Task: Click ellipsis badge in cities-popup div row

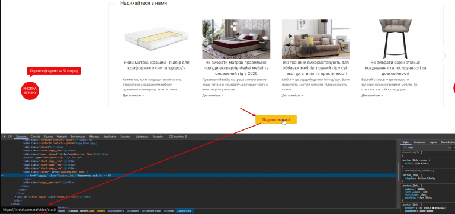Action: tap(81, 197)
